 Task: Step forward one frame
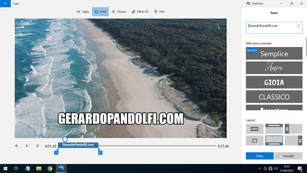coord(38,146)
